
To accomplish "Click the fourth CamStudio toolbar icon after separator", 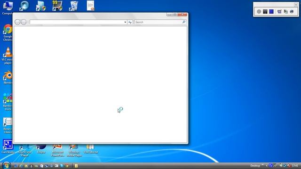I will click(x=279, y=11).
